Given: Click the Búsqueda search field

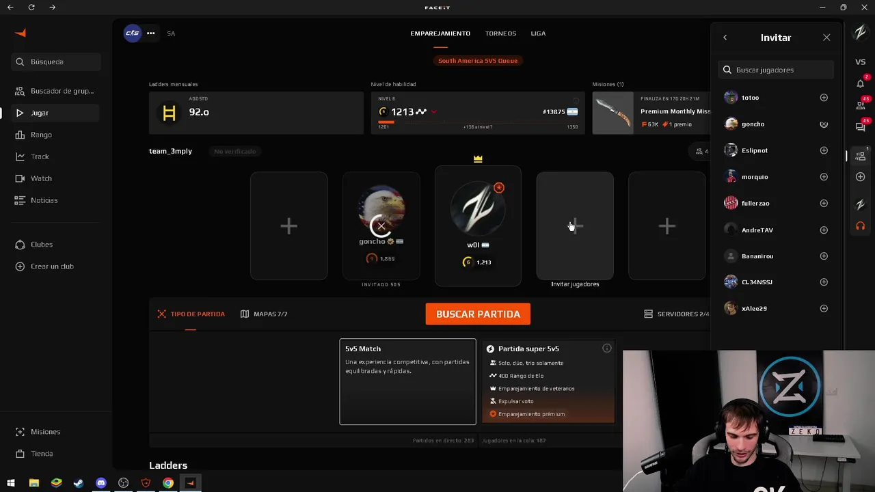Looking at the screenshot, I should pos(56,61).
